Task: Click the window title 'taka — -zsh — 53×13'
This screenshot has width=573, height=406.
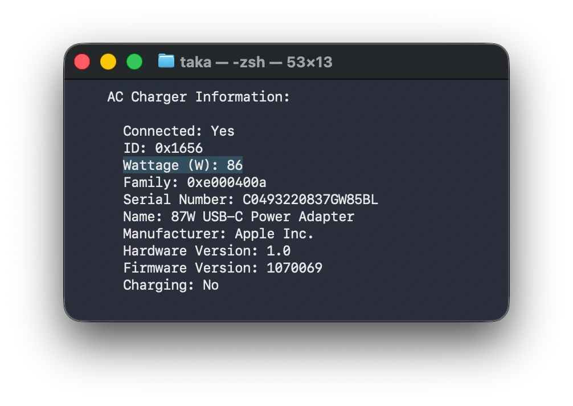Action: [x=256, y=62]
